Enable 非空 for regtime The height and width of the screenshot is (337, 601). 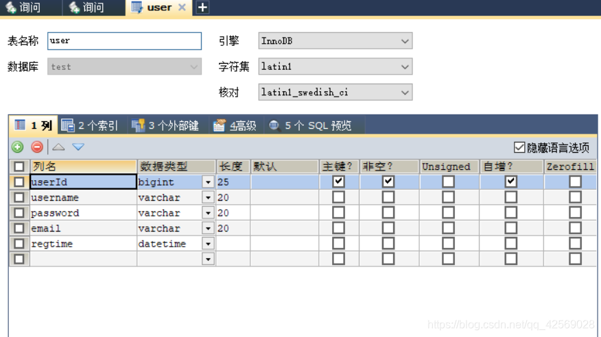click(x=388, y=244)
